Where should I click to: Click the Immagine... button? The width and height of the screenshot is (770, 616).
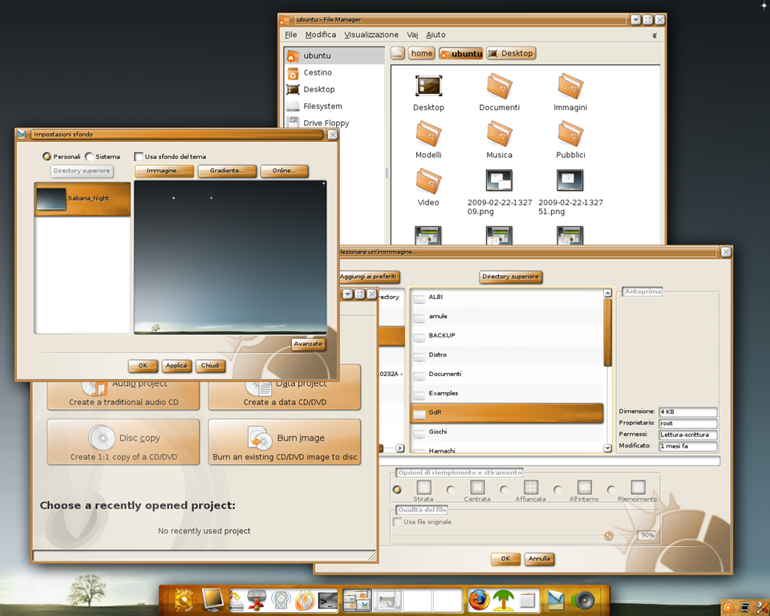[164, 171]
